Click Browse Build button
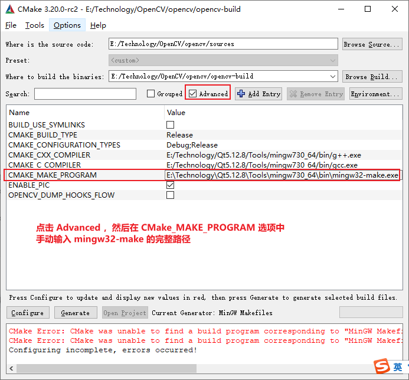 tap(372, 77)
